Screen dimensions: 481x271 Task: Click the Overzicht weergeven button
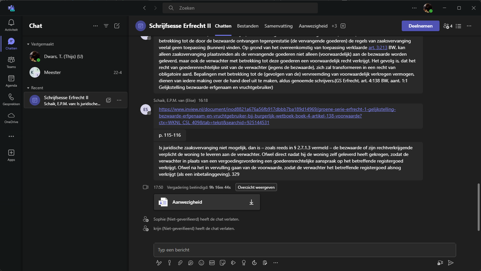coord(256,187)
